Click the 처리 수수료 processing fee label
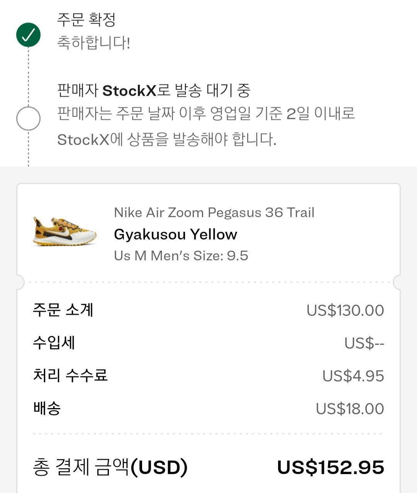417x493 pixels. click(70, 375)
